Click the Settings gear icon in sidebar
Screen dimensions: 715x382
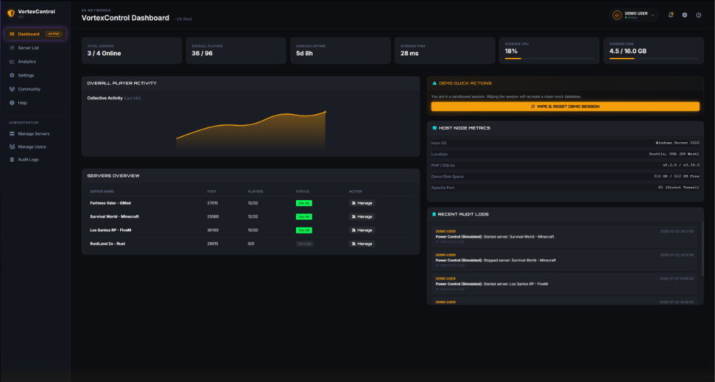click(12, 75)
